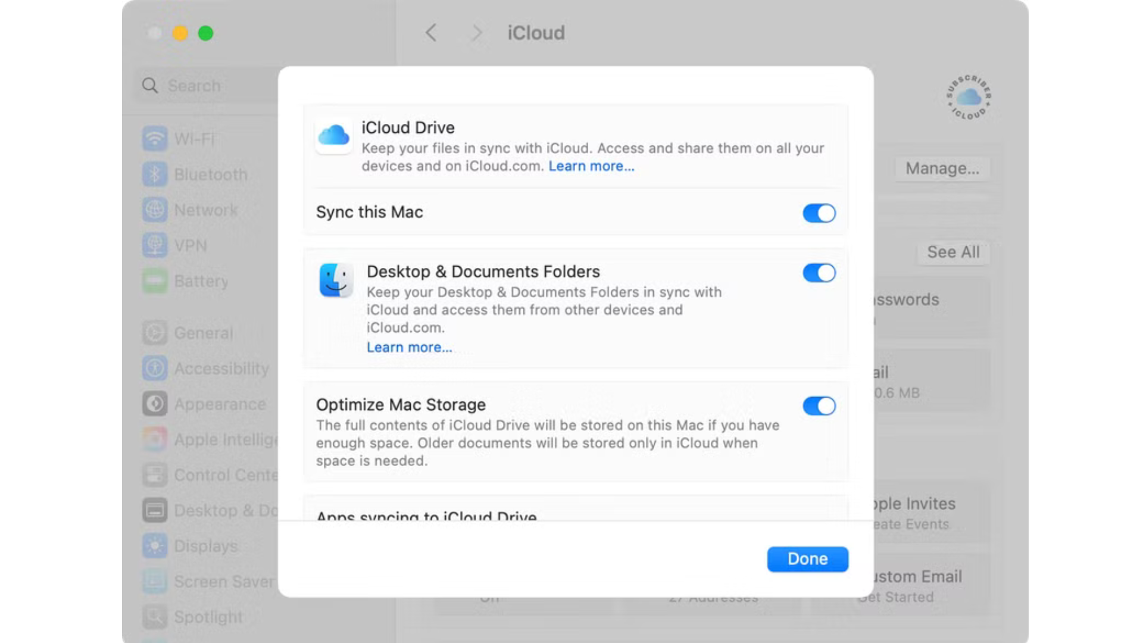The height and width of the screenshot is (643, 1143).
Task: Open the VPN settings item
Action: click(190, 245)
